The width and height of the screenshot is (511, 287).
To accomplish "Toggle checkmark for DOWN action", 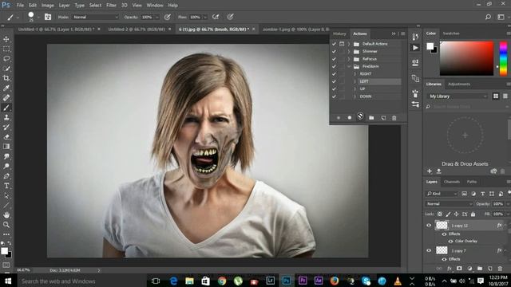I will [334, 96].
